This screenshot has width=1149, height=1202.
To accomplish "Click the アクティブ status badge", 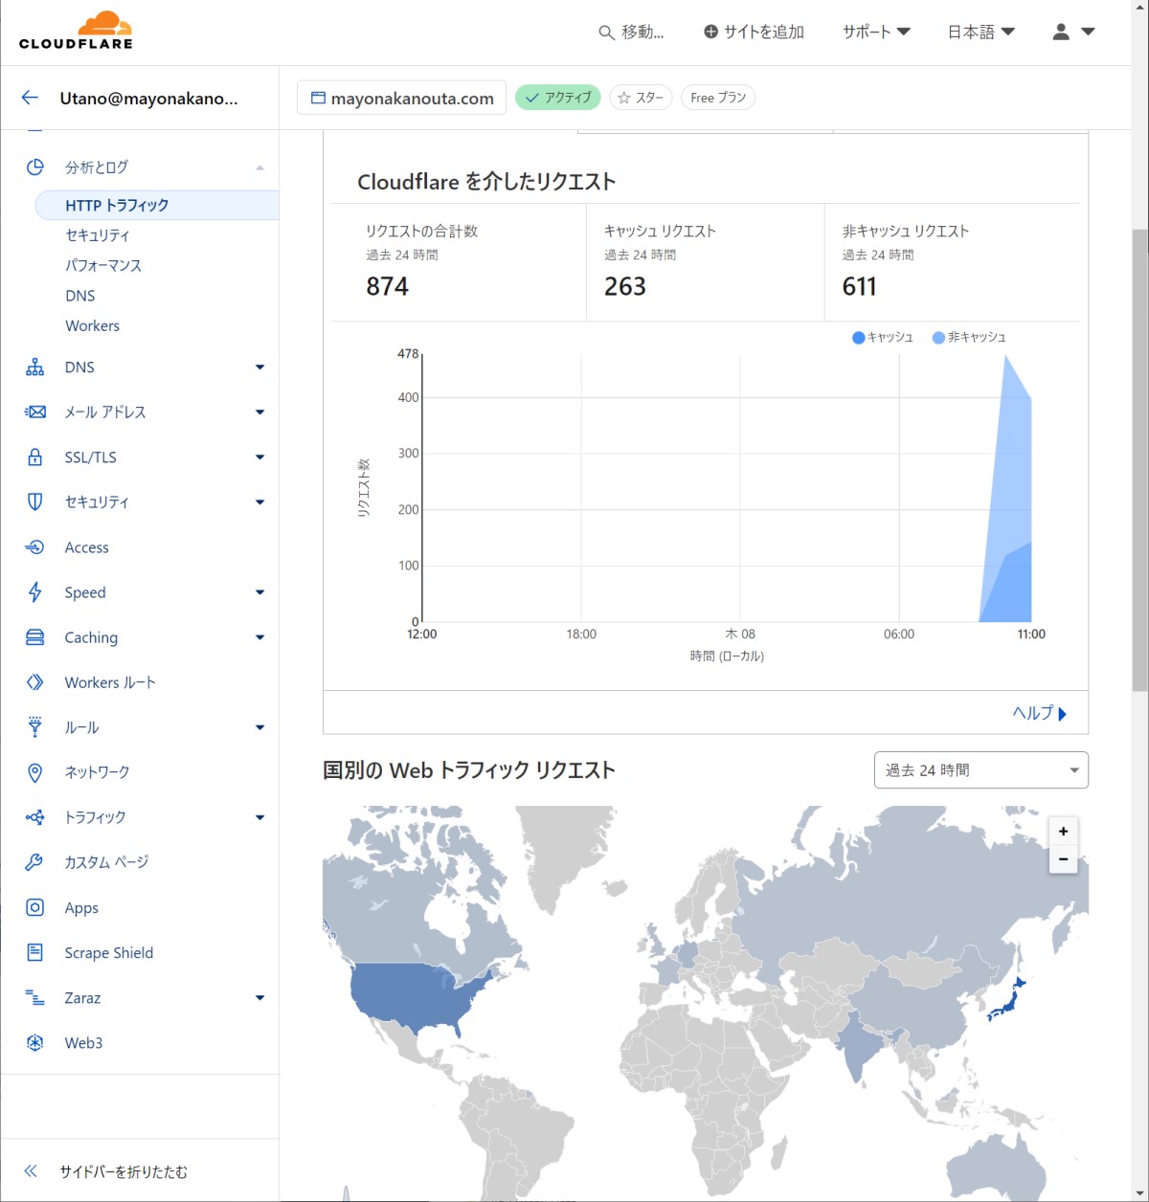I will click(558, 98).
